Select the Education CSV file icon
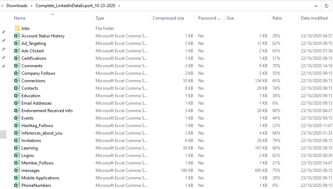The height and width of the screenshot is (189, 333). tap(17, 95)
